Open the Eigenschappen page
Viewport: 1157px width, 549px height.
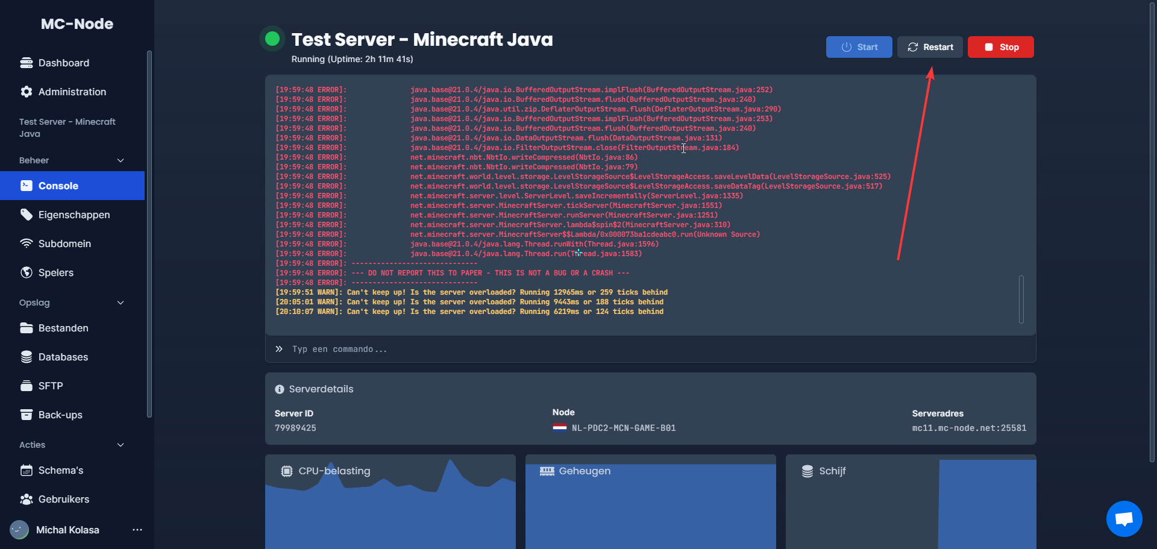[x=72, y=215]
